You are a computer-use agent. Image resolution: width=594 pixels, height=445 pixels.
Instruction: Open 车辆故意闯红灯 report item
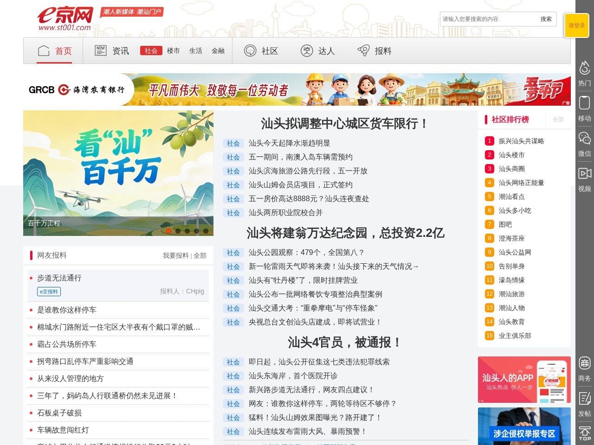click(x=63, y=430)
